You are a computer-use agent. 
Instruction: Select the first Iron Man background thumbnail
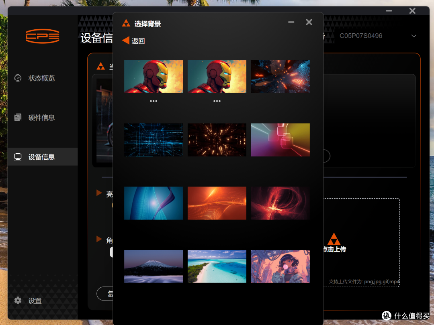[154, 77]
